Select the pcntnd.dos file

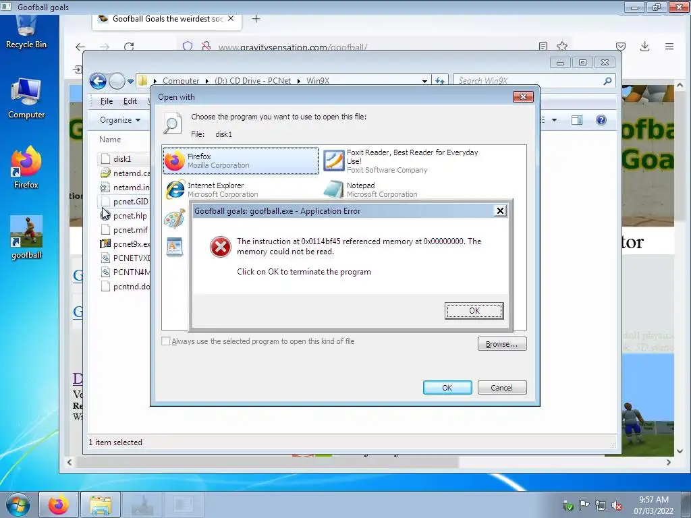[125, 286]
